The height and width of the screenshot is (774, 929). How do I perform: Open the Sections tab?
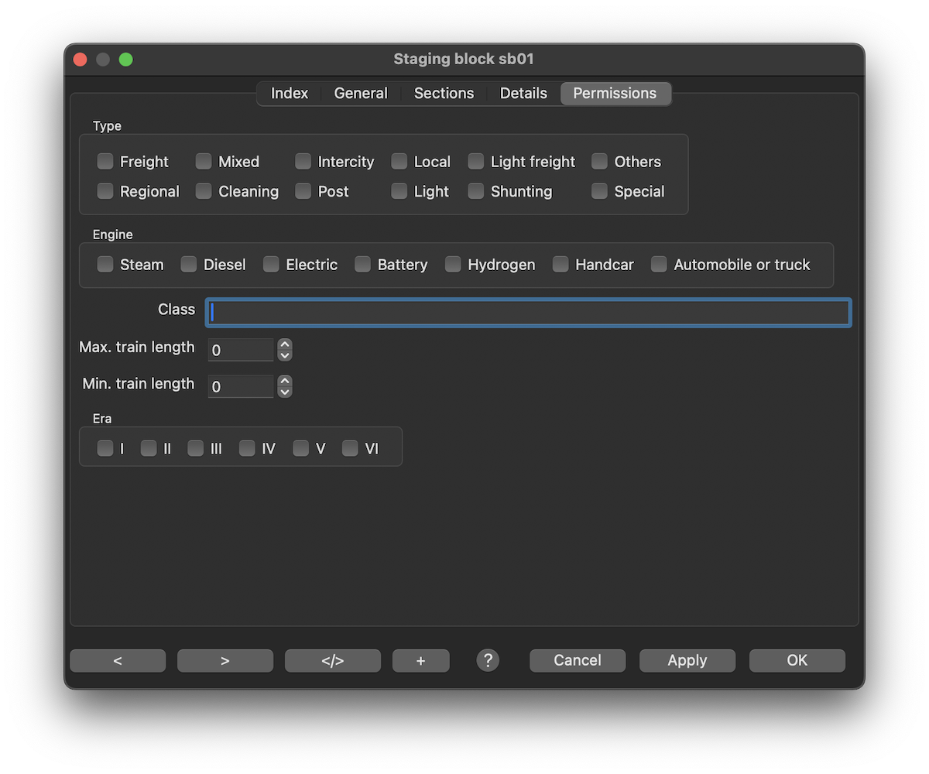[x=444, y=94]
